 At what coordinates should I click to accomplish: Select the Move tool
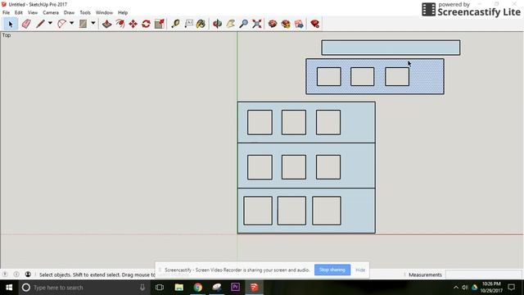click(x=133, y=24)
